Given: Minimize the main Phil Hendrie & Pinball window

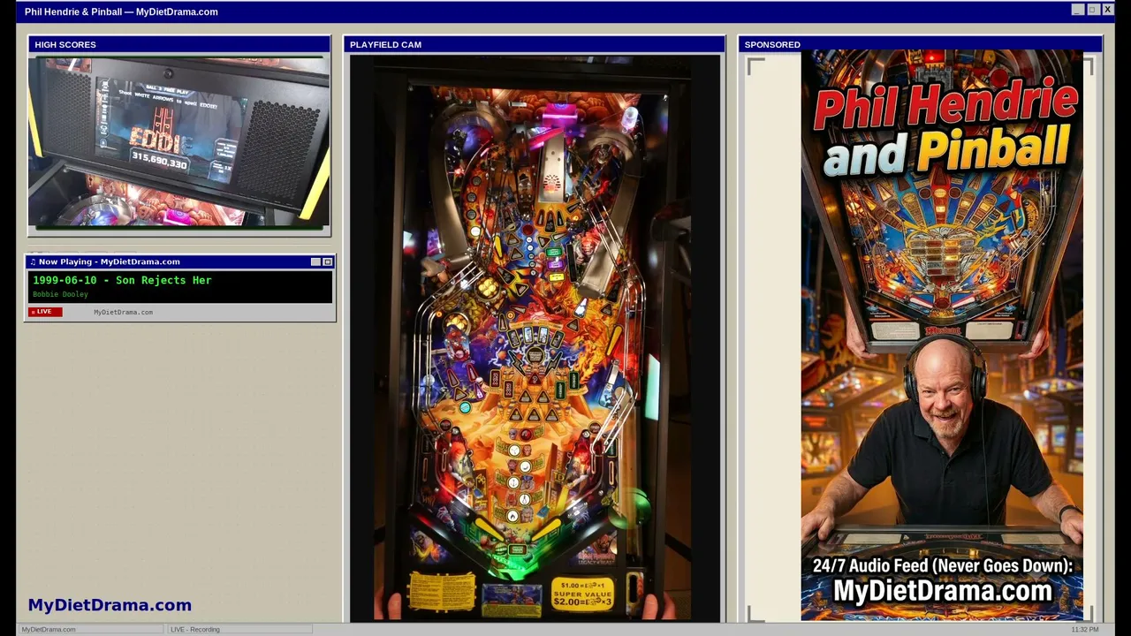Looking at the screenshot, I should (x=1077, y=10).
